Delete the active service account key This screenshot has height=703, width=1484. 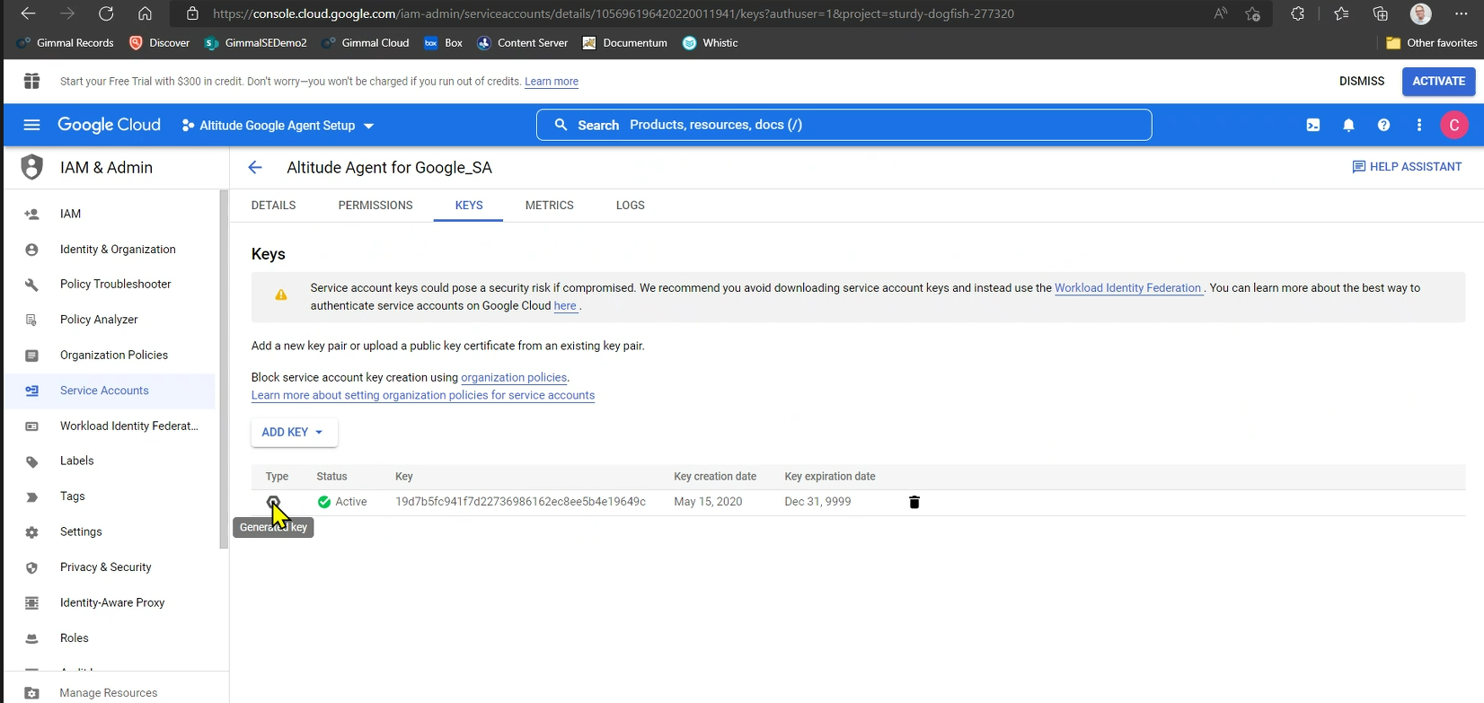914,502
